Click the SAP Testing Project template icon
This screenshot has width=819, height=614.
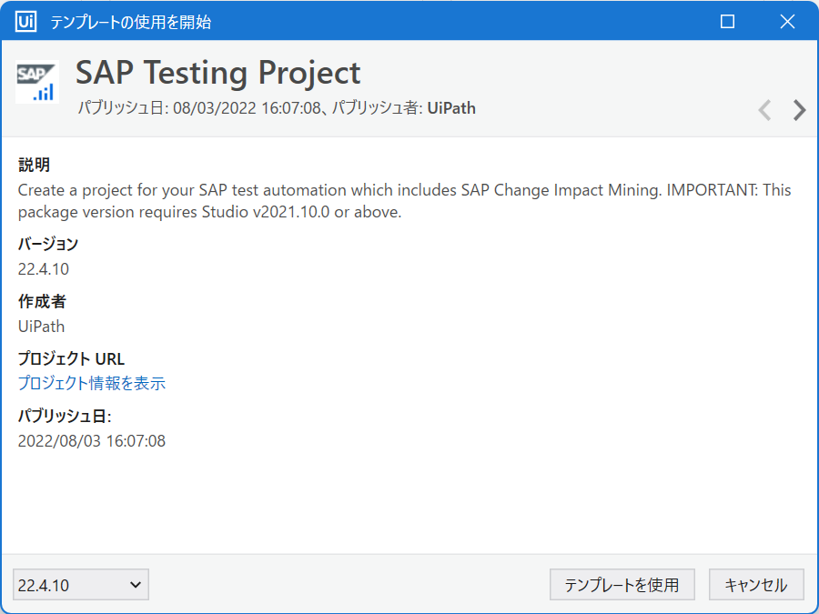[36, 82]
